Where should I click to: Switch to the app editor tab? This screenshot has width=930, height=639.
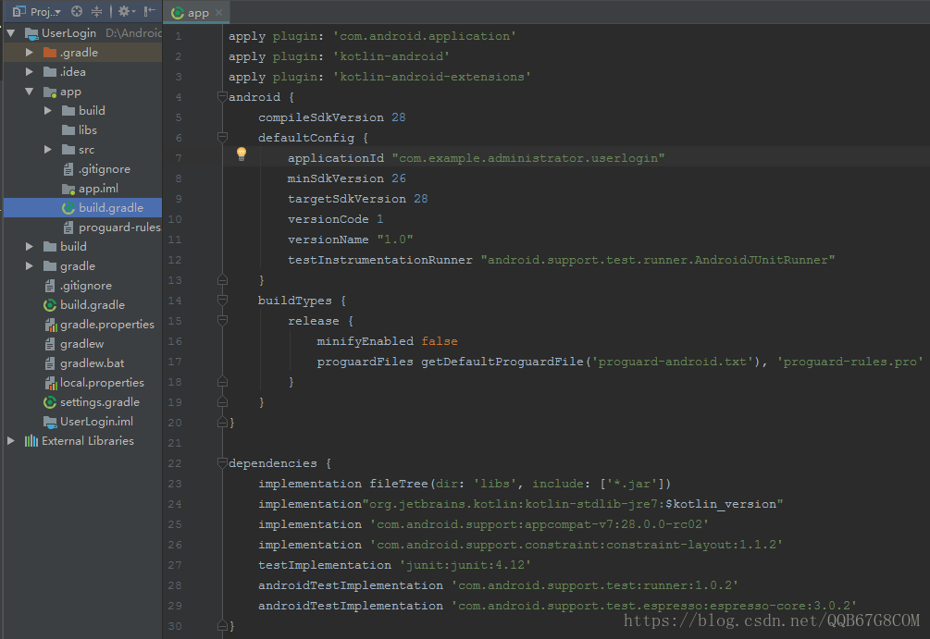click(196, 12)
